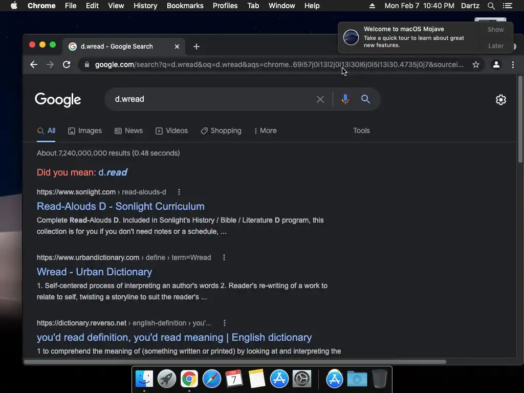The height and width of the screenshot is (393, 524).
Task: Click the forward navigation arrow
Action: [x=50, y=64]
